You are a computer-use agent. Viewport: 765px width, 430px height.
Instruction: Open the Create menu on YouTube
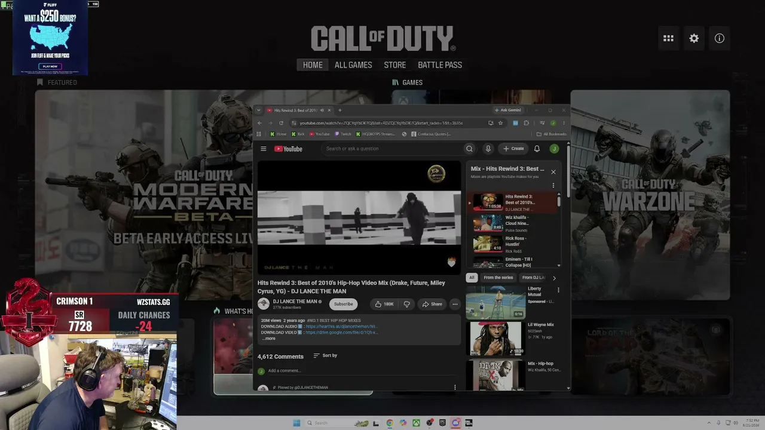point(513,149)
